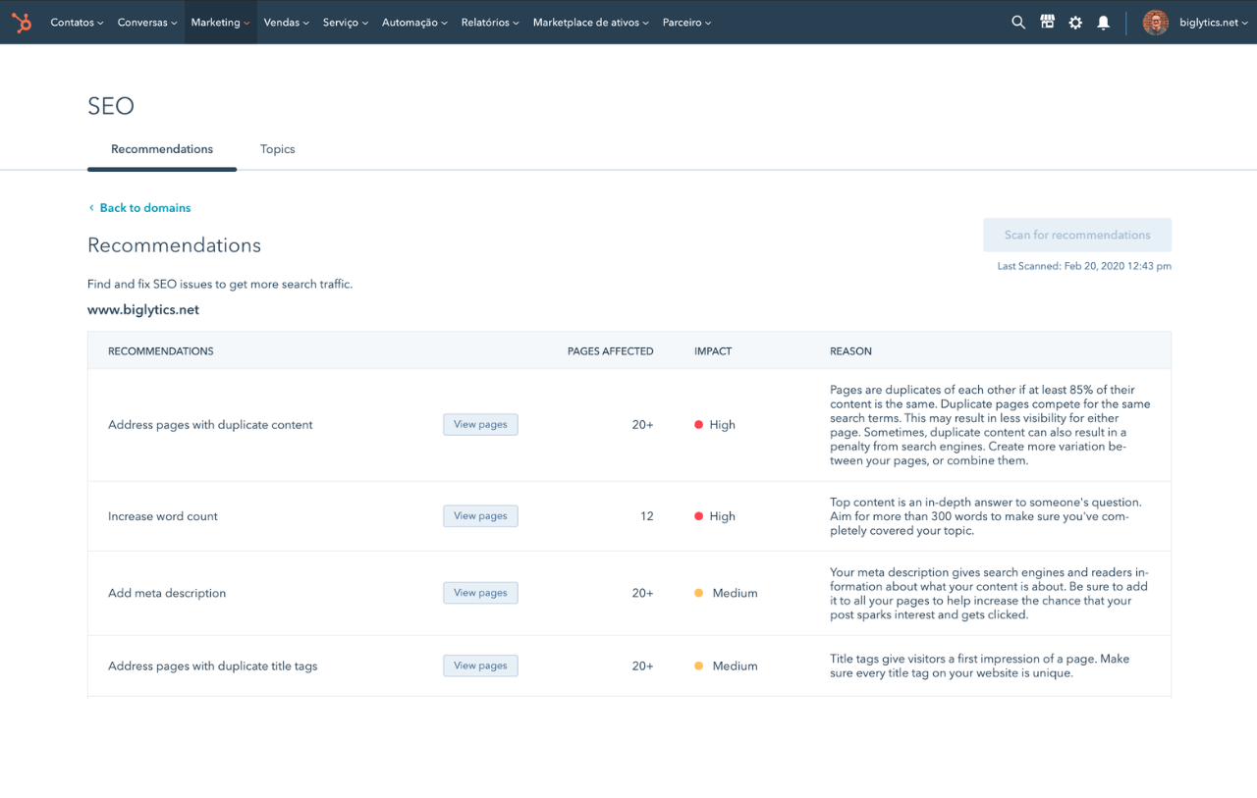The height and width of the screenshot is (798, 1257).
Task: Open the user profile avatar picture
Action: pos(1155,22)
